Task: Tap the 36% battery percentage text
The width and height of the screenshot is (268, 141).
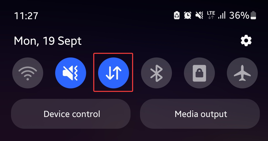Action: 239,15
